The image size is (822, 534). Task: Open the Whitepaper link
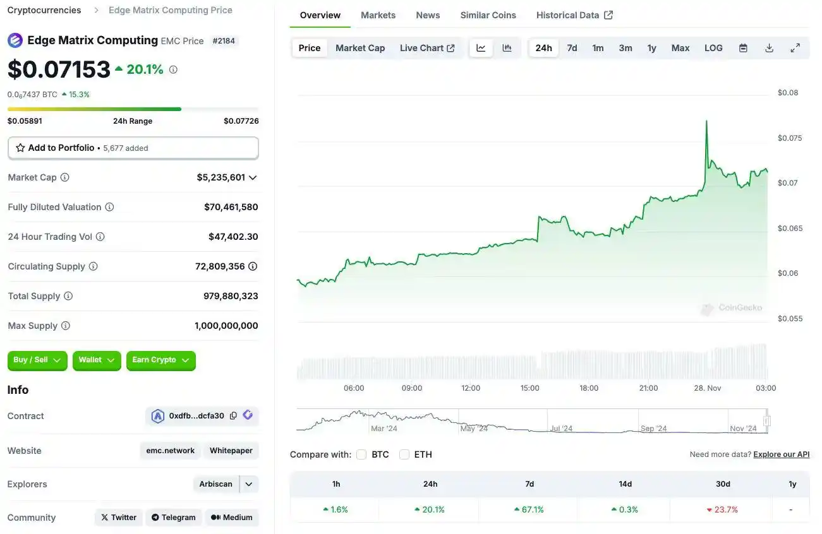pyautogui.click(x=231, y=451)
